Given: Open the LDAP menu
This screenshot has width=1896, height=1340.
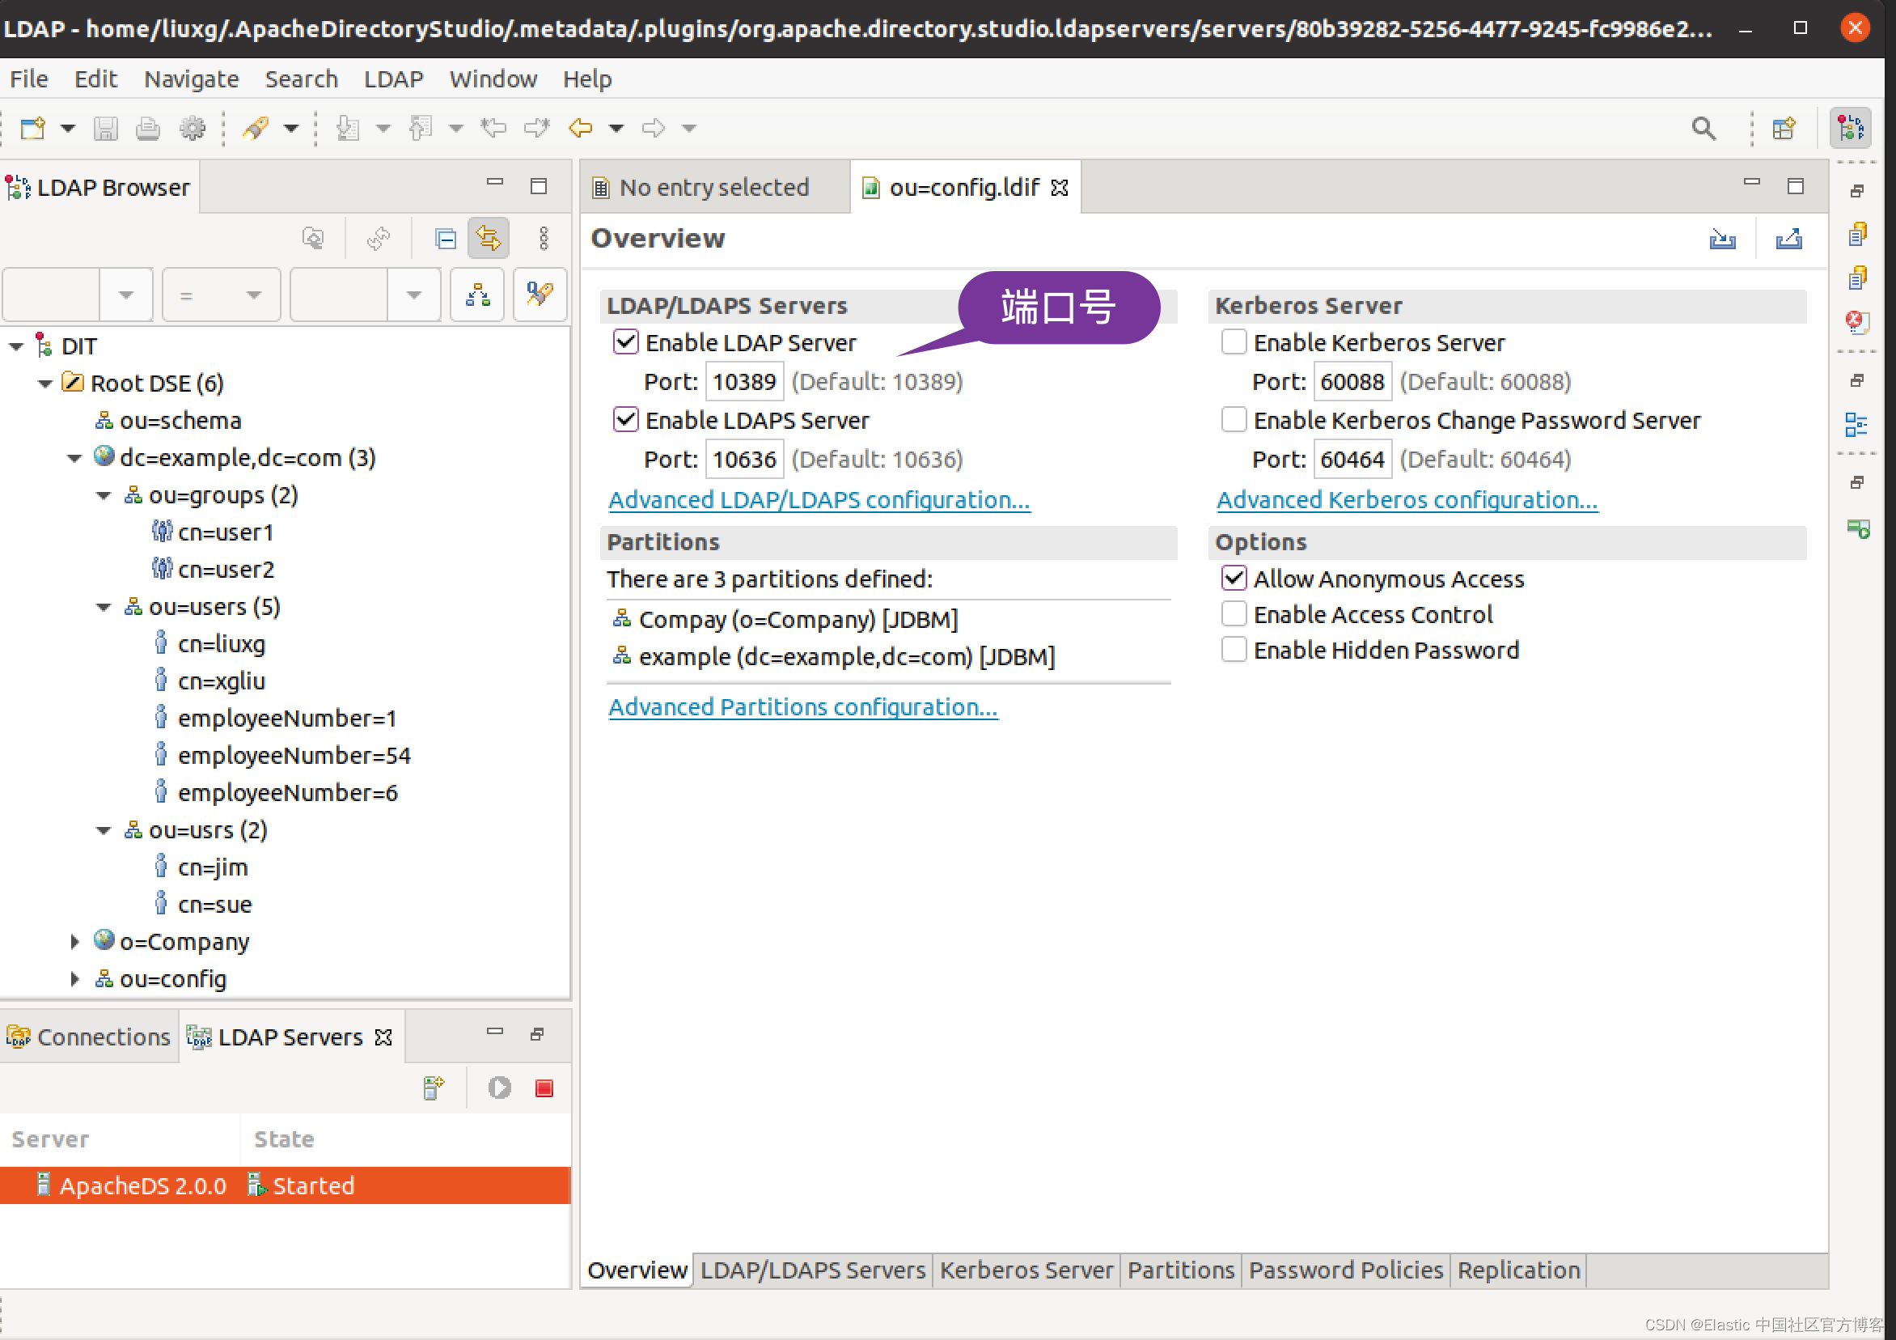Looking at the screenshot, I should point(393,79).
